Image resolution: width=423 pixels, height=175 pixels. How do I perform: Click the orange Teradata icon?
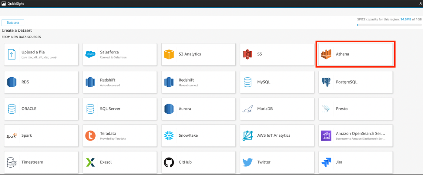[x=90, y=136]
